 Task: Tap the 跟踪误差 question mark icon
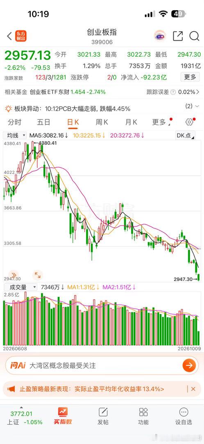(x=173, y=92)
